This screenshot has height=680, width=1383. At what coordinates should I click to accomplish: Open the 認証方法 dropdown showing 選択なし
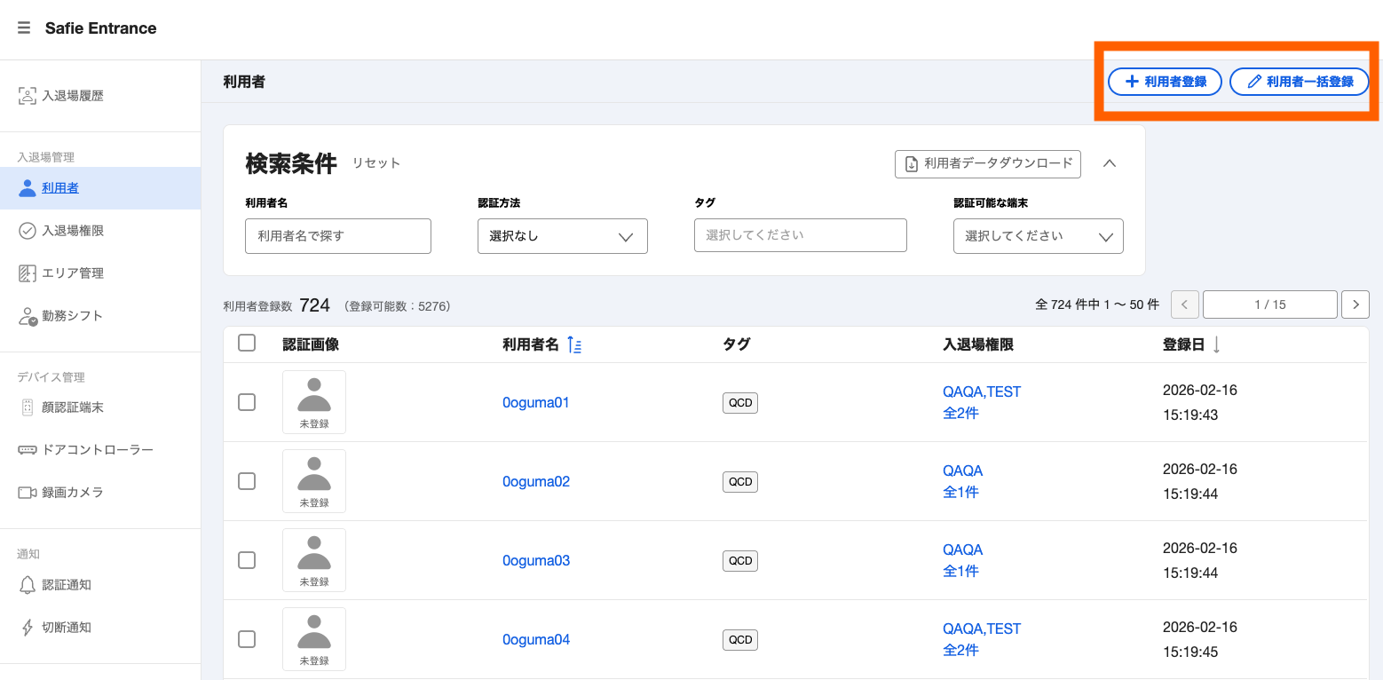563,236
